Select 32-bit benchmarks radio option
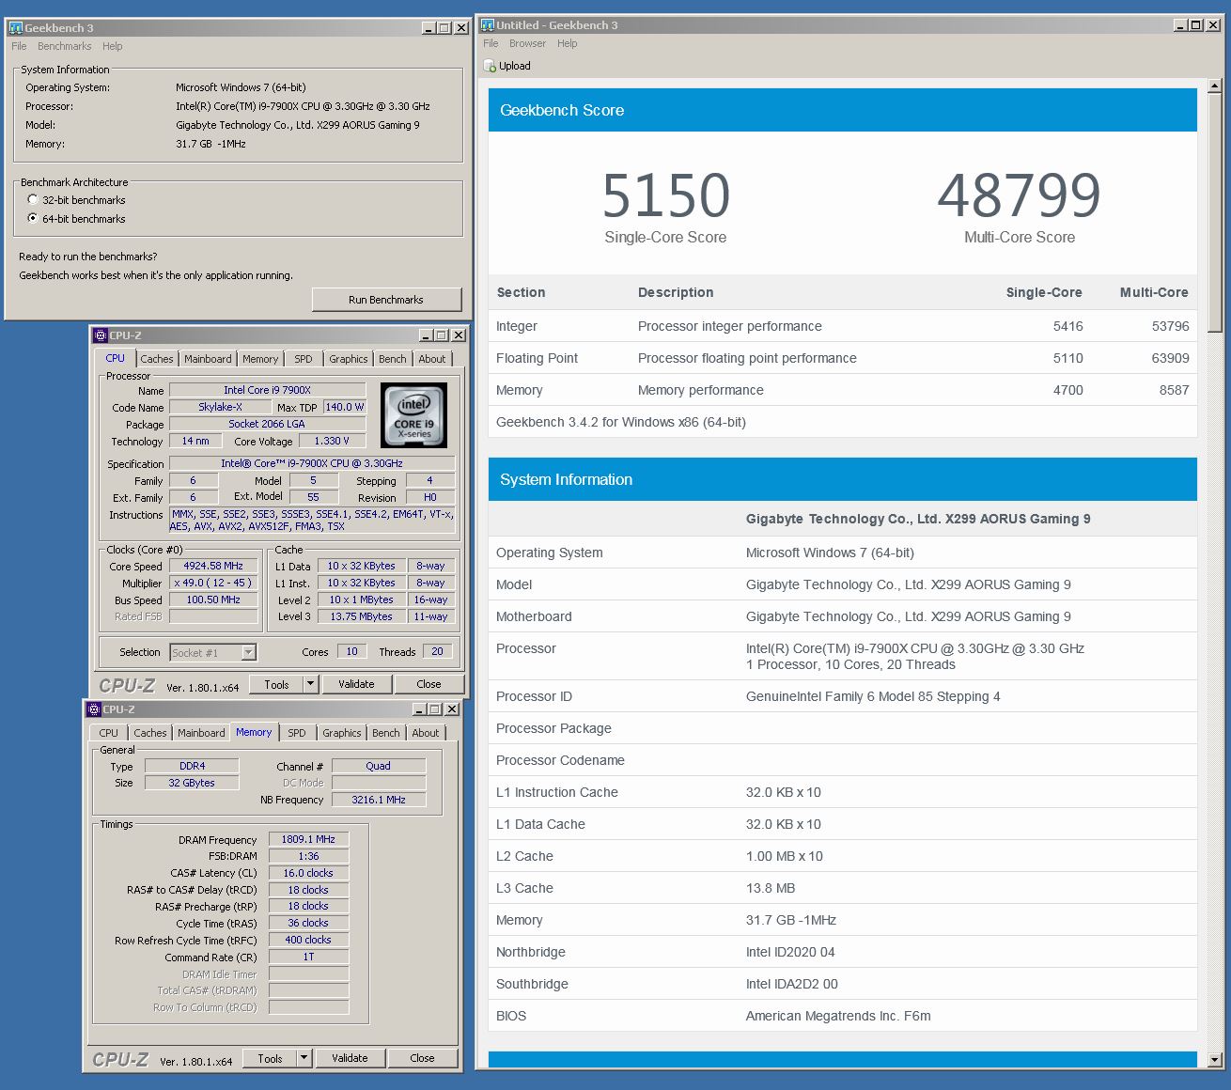The image size is (1231, 1090). click(x=33, y=199)
